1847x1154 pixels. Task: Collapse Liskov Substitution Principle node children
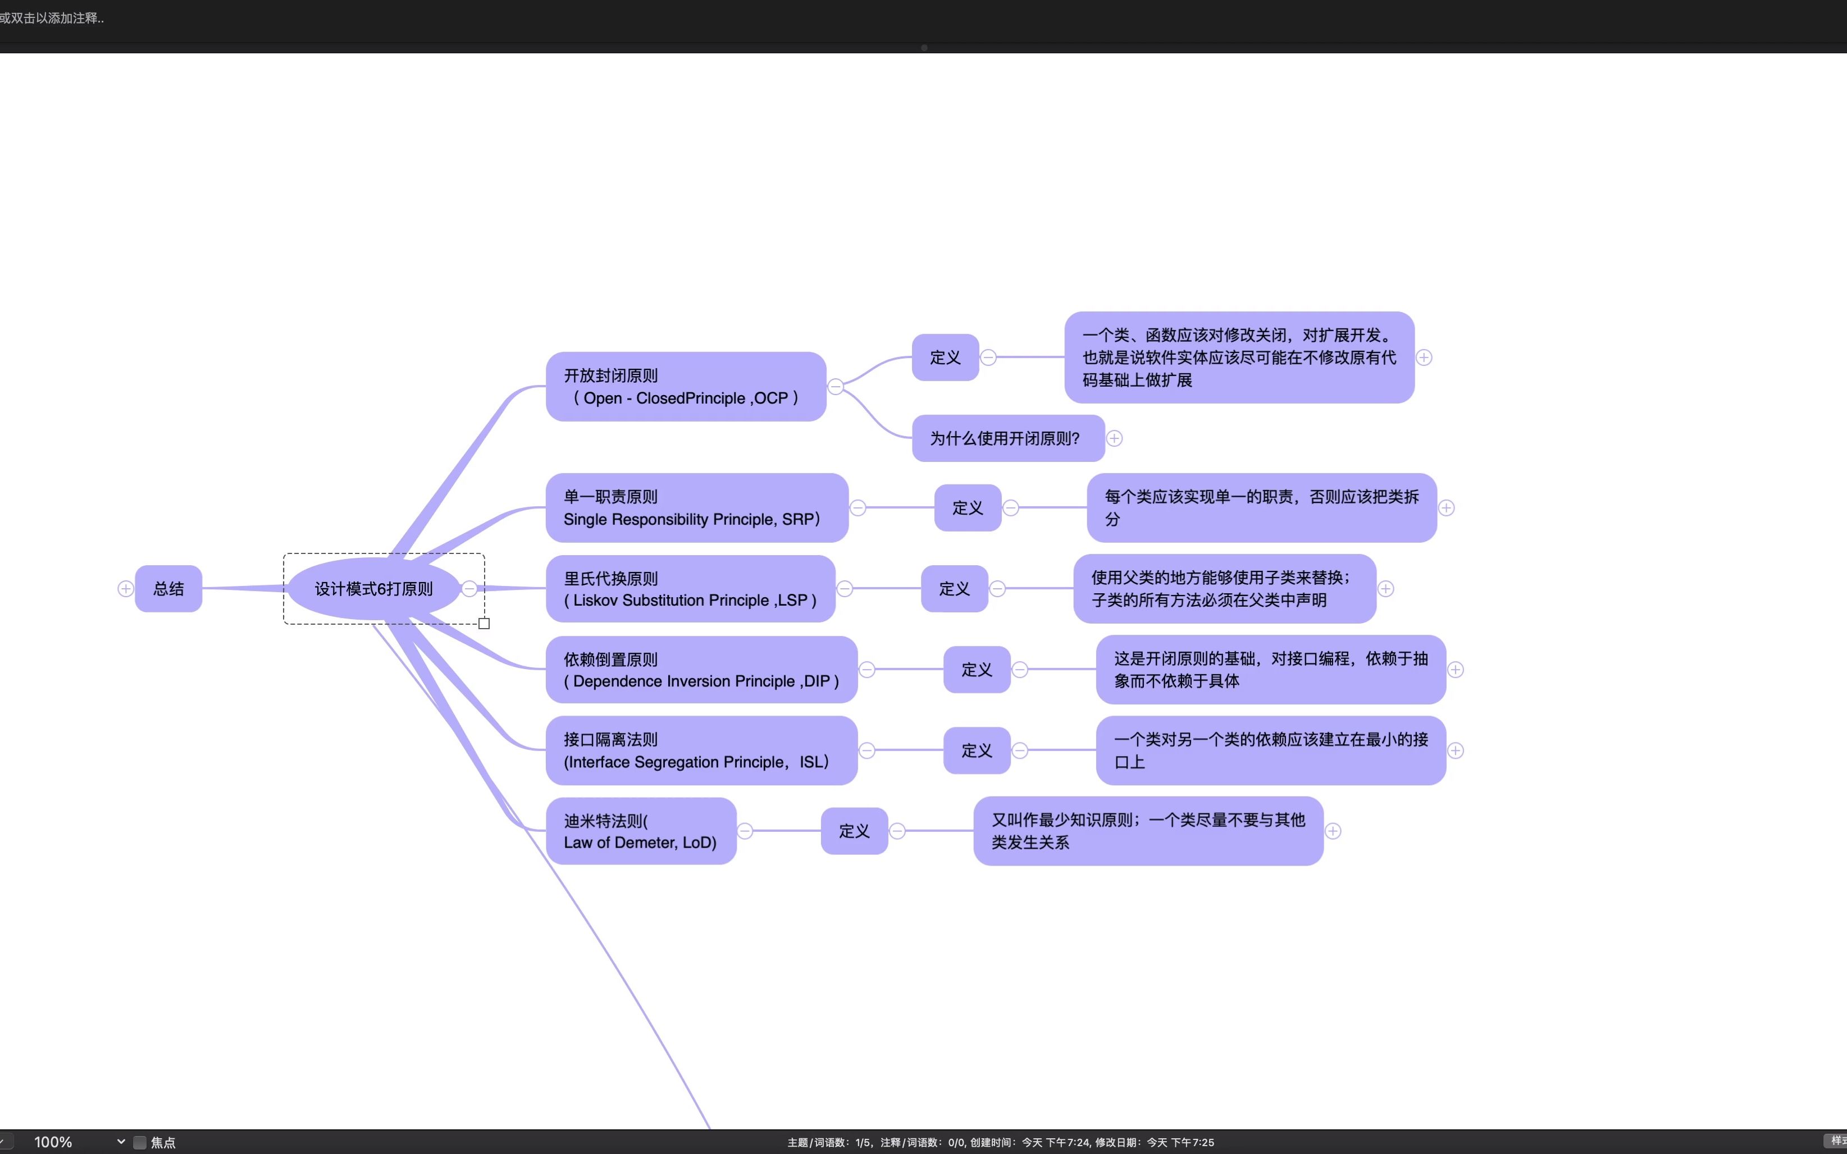pyautogui.click(x=845, y=588)
